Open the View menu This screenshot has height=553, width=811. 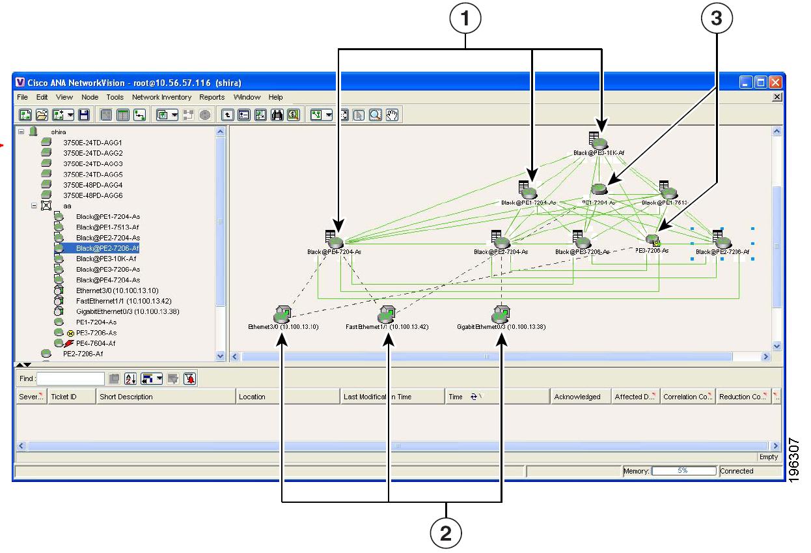[x=64, y=97]
